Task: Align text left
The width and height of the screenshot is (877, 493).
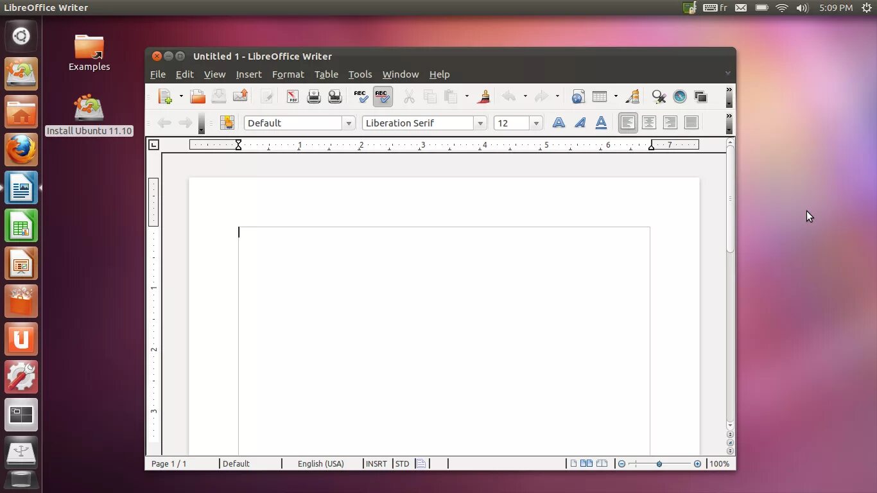Action: click(628, 123)
